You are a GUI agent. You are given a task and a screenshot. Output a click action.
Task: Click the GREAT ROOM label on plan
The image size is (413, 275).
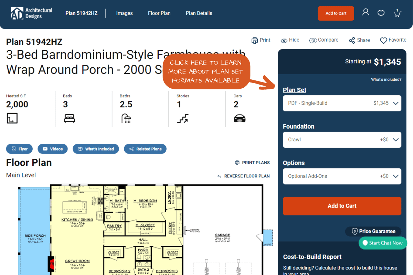tap(77, 261)
